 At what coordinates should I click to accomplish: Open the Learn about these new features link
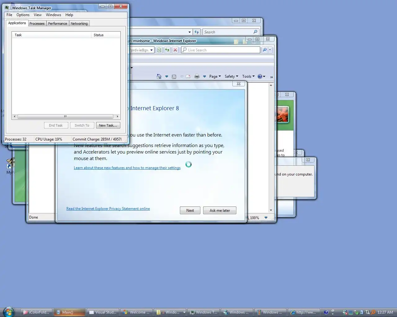point(127,168)
